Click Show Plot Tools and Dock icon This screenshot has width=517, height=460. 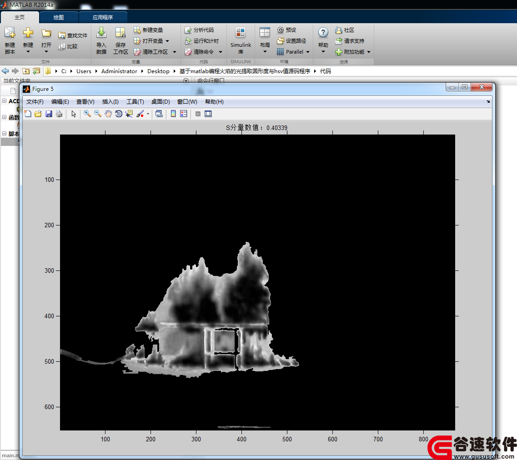click(208, 114)
